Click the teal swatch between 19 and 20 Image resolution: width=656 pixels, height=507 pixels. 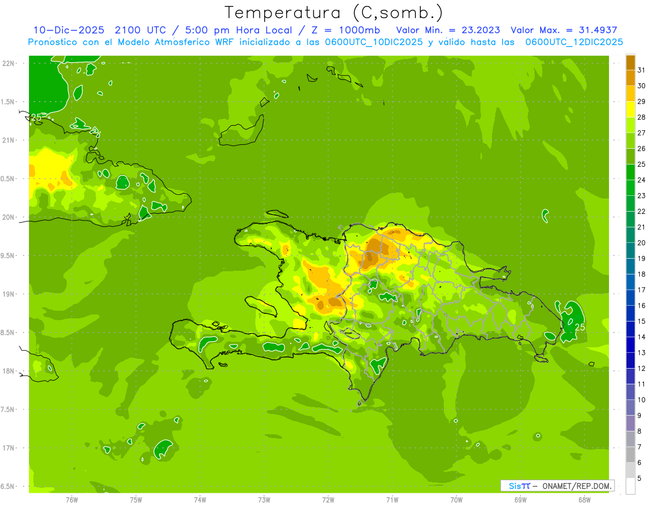pyautogui.click(x=630, y=250)
